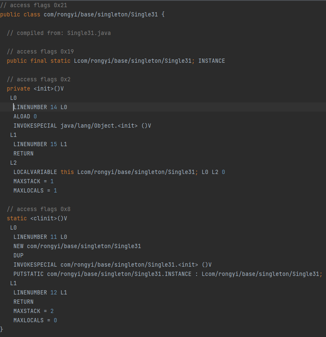Viewport: 326px width, 337px height.
Task: Click the closing brace on the last line
Action: 2,329
